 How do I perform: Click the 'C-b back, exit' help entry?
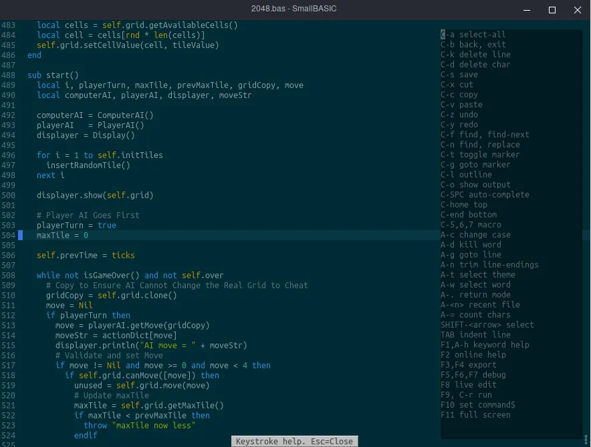[473, 45]
